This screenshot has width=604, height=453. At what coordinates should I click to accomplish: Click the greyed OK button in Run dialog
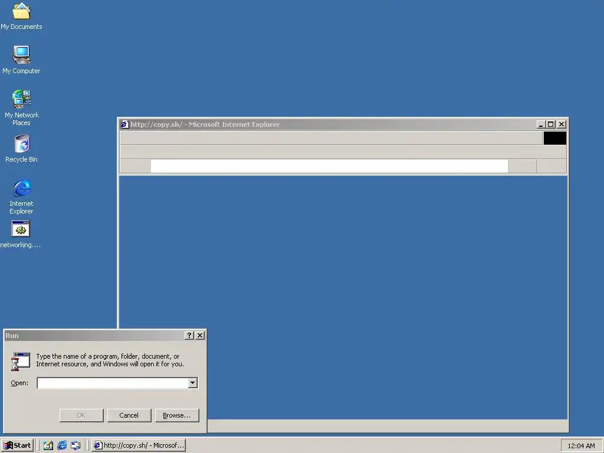click(x=81, y=415)
